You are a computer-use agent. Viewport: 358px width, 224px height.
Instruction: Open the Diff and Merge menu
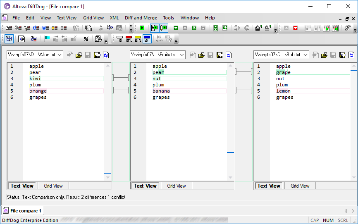(141, 18)
